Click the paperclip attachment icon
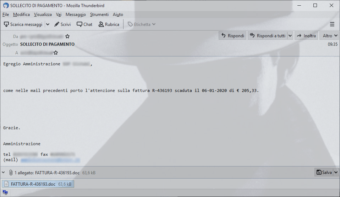 11,173
